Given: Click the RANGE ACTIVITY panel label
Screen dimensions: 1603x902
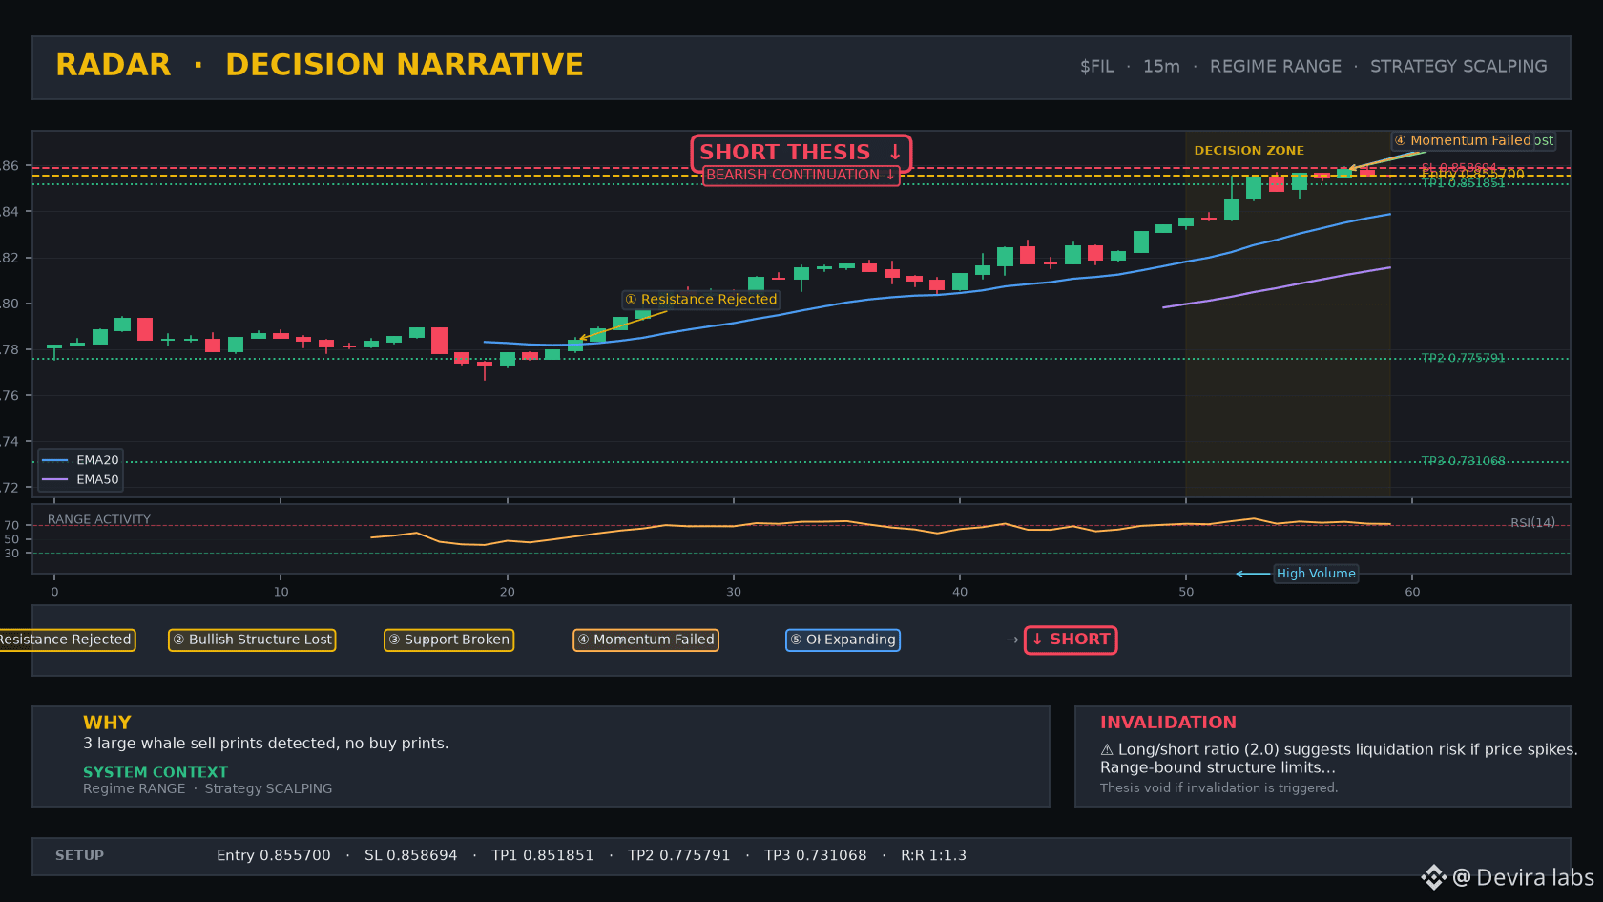Looking at the screenshot, I should click(x=99, y=520).
